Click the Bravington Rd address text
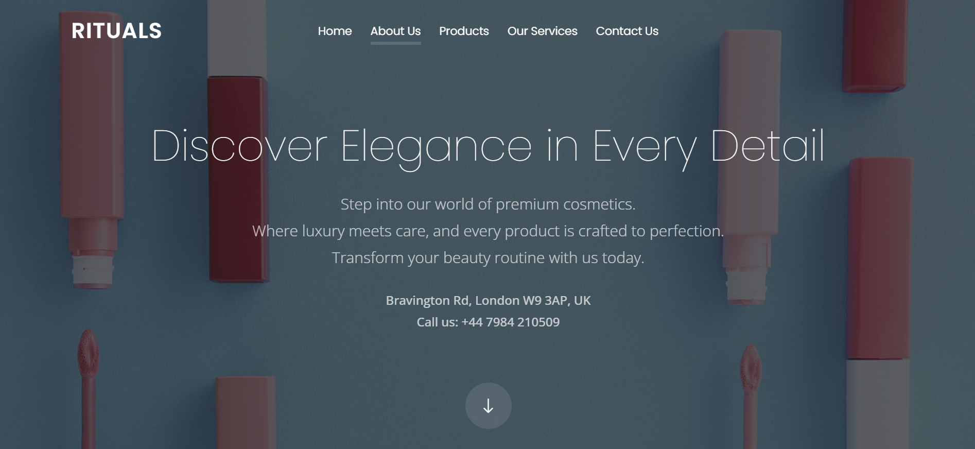The height and width of the screenshot is (449, 975). pyautogui.click(x=488, y=300)
